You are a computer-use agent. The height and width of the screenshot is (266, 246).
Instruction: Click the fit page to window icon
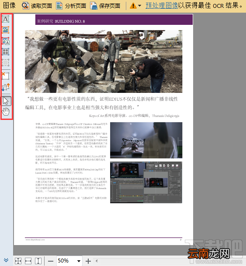click(x=18, y=261)
